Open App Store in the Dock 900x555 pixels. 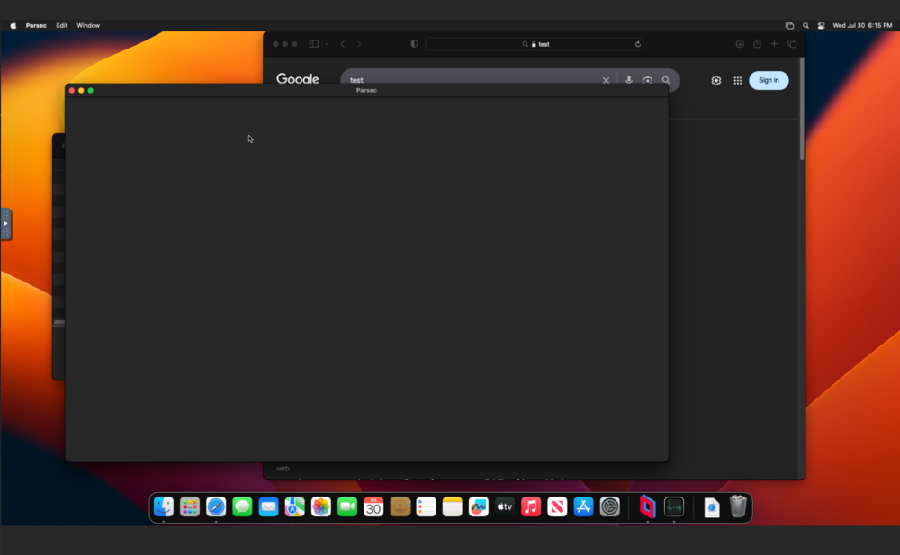pyautogui.click(x=584, y=506)
